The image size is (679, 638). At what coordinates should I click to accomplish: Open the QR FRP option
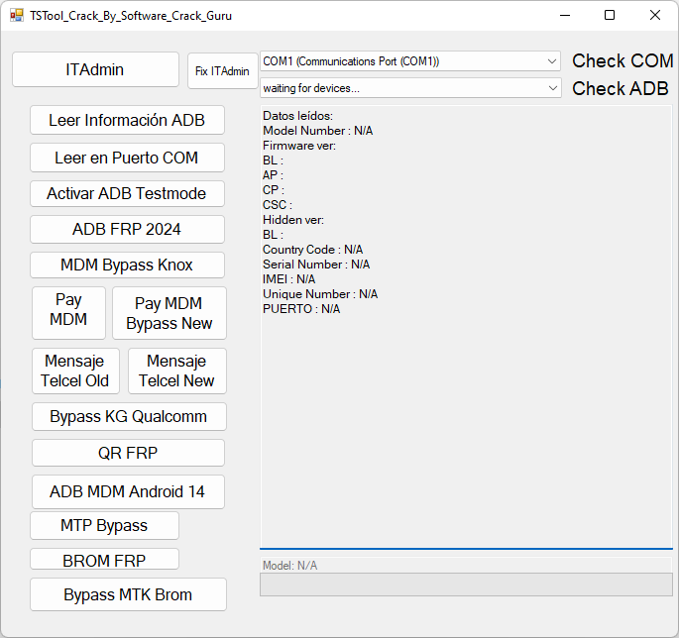click(128, 453)
